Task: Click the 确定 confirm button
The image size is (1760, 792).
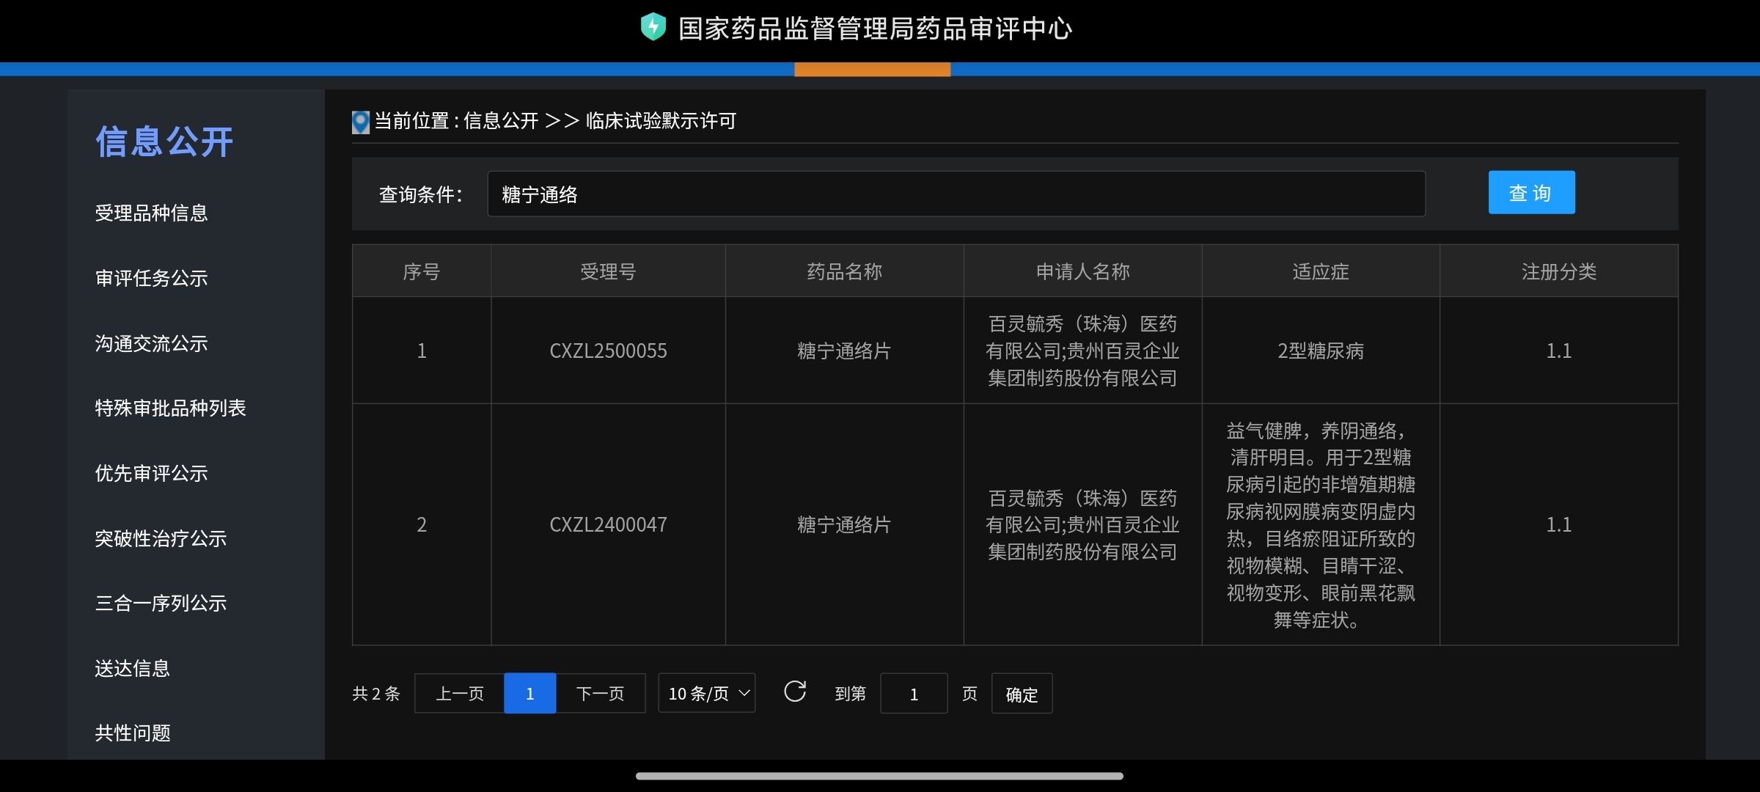Action: tap(1022, 694)
